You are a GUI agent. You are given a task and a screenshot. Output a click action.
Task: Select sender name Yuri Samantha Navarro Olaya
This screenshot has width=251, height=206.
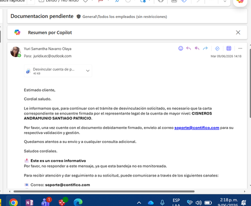tap(48, 49)
